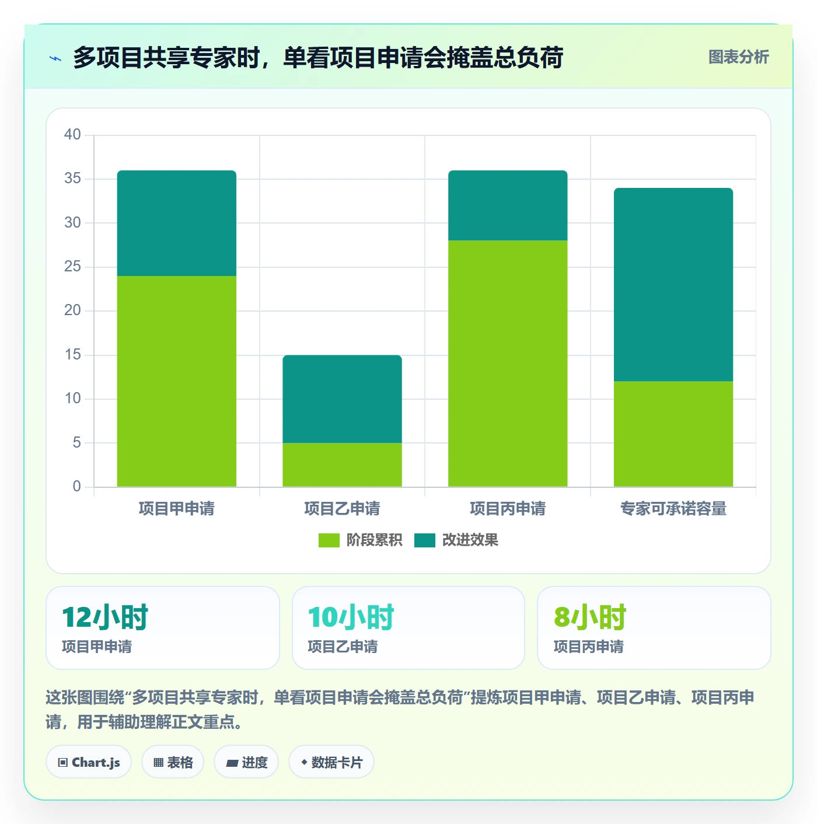Viewport: 817px width, 824px height.
Task: Click the teal segment of 项目丙申请 bar
Action: click(508, 205)
